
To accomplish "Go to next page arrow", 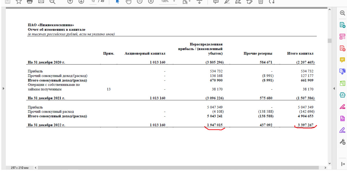I will pyautogui.click(x=81, y=1).
